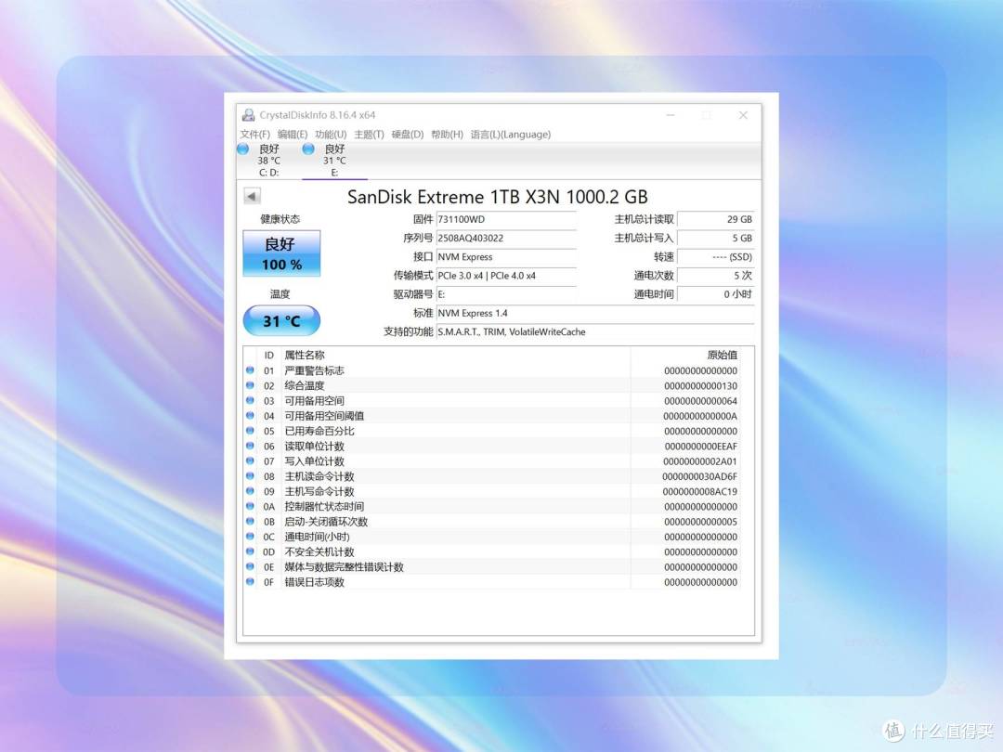Click the blue status orb for C: D: disk

(x=243, y=149)
